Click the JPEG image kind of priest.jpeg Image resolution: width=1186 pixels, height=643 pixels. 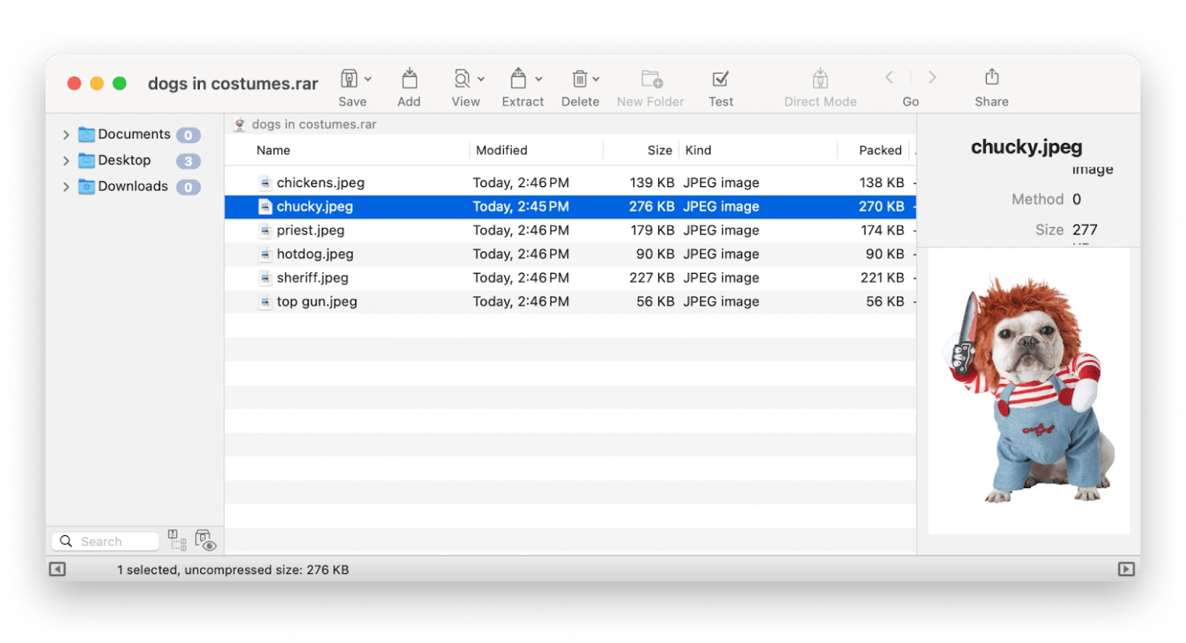(721, 230)
